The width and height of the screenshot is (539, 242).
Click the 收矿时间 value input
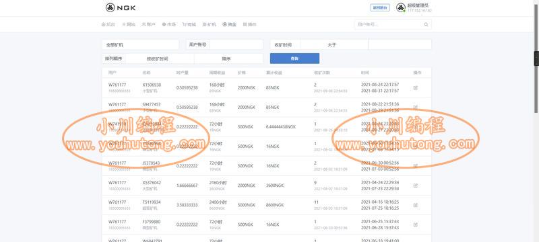click(400, 44)
